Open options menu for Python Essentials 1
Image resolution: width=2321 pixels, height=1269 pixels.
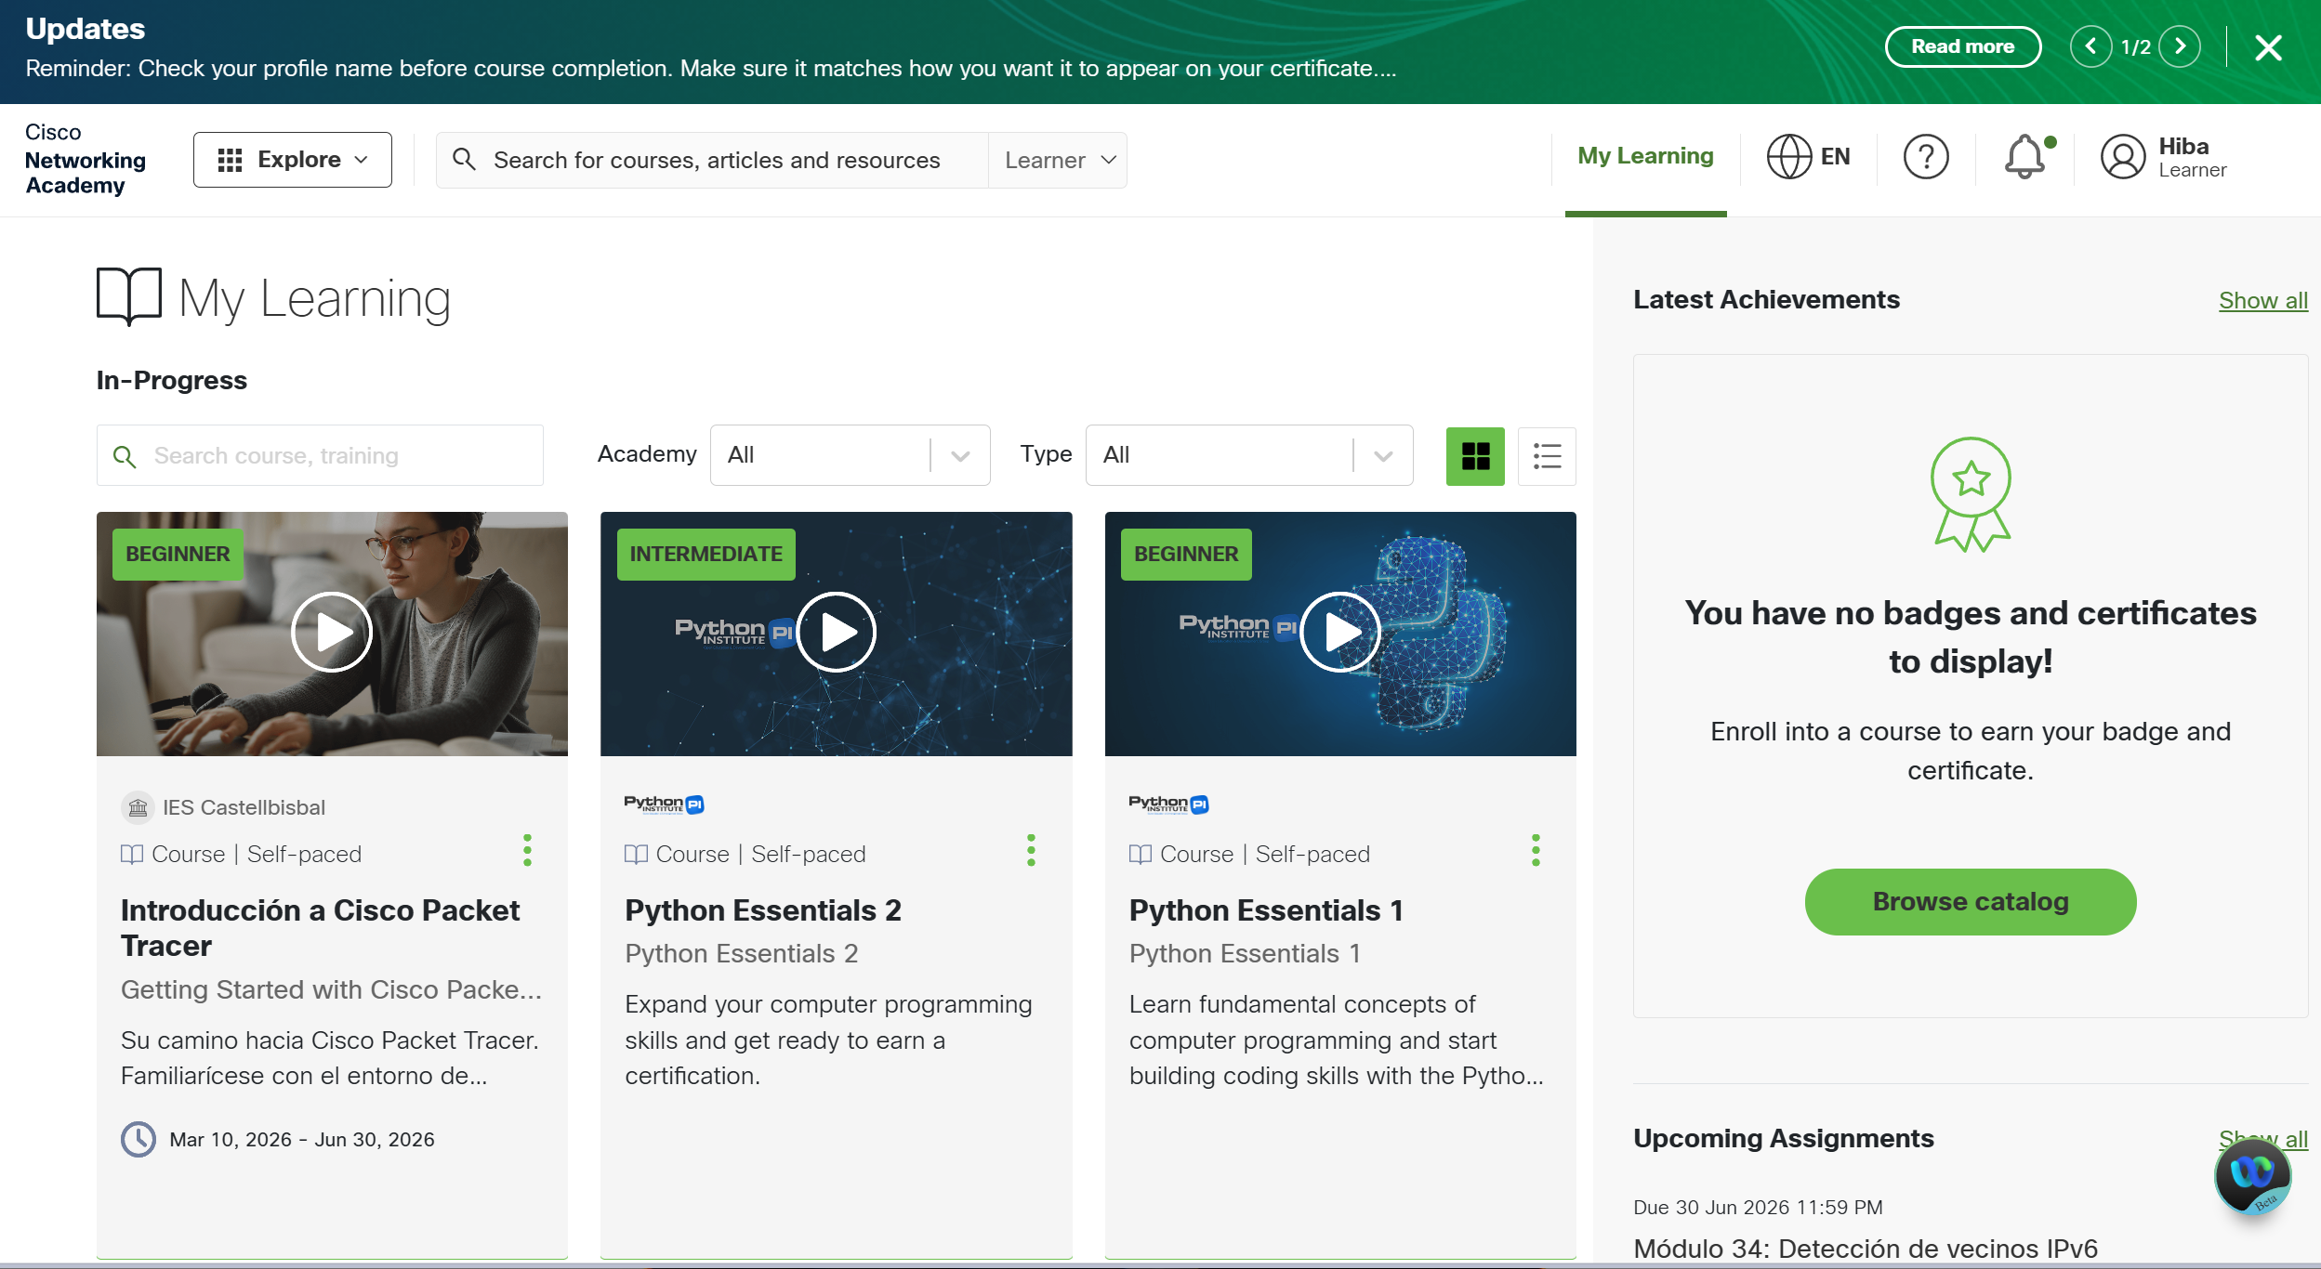click(x=1536, y=850)
